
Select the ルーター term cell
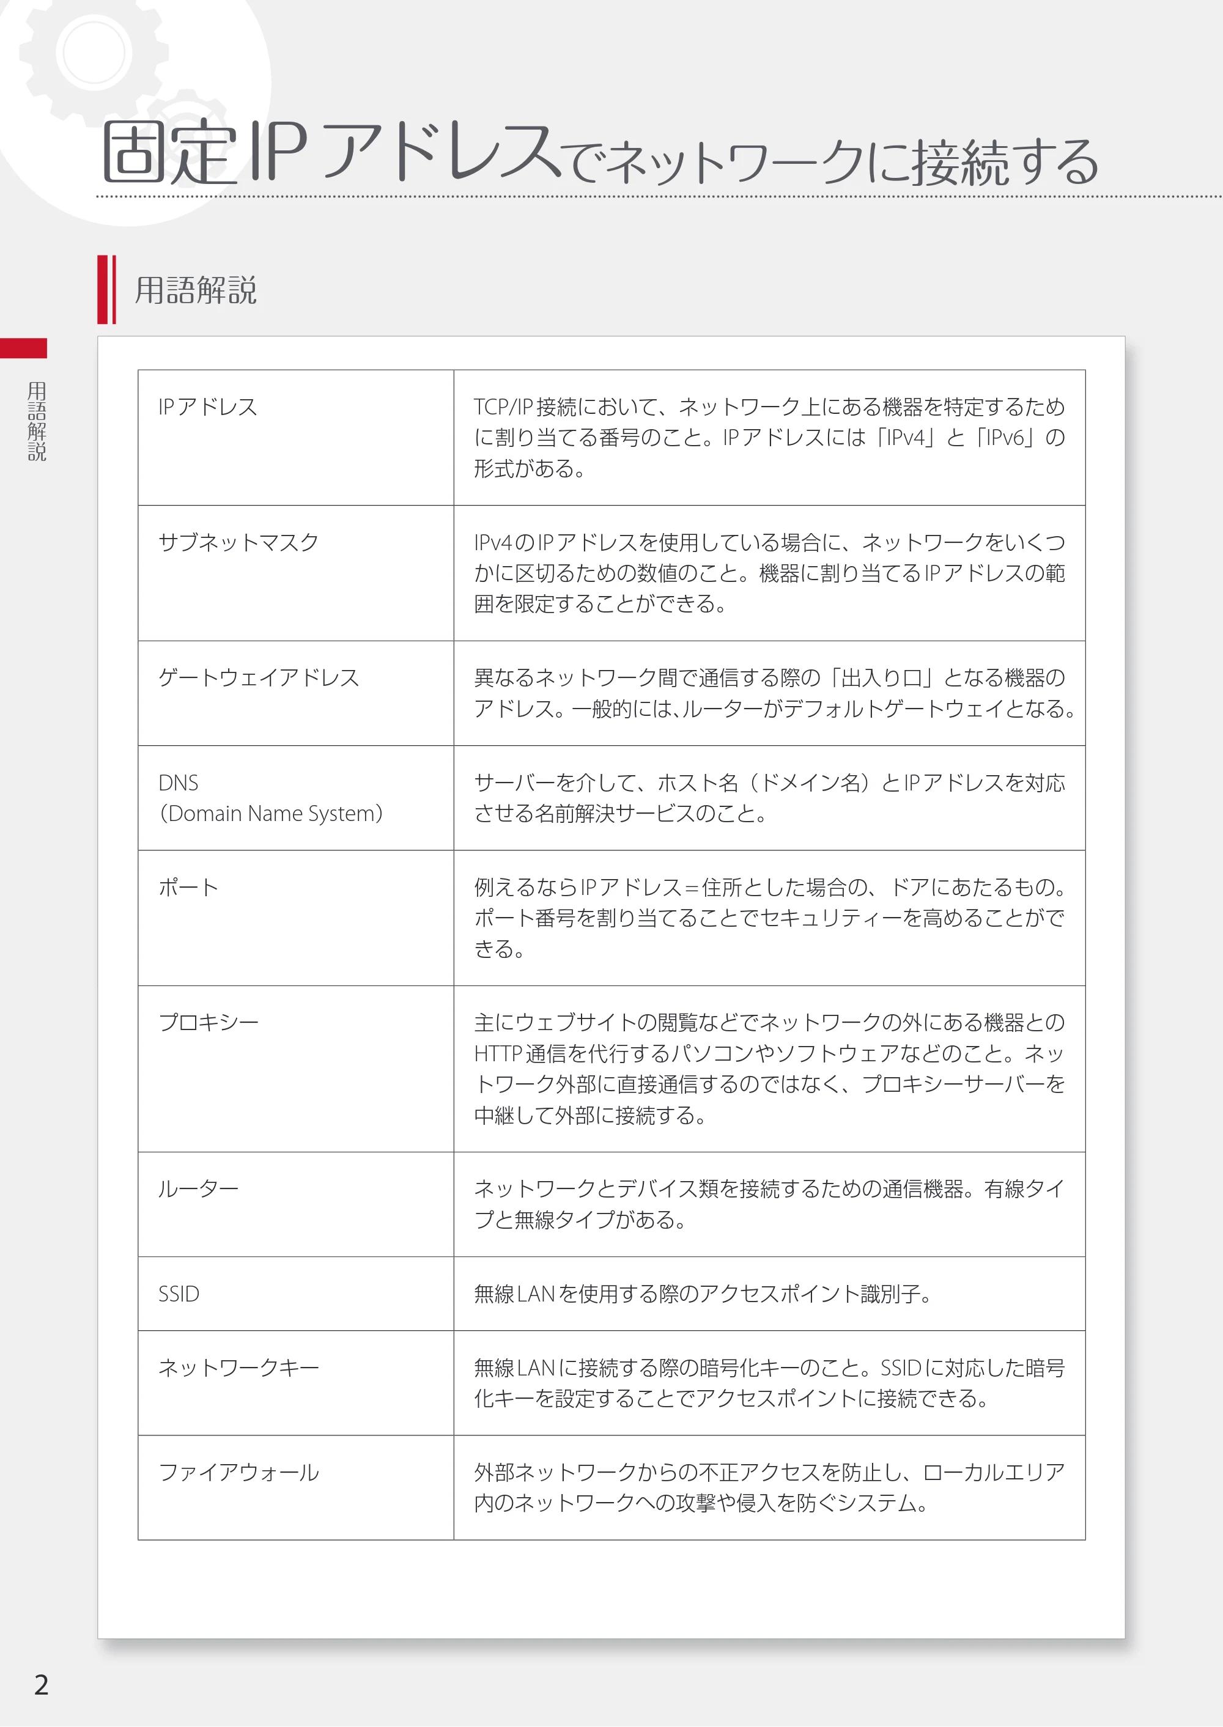[x=296, y=1204]
